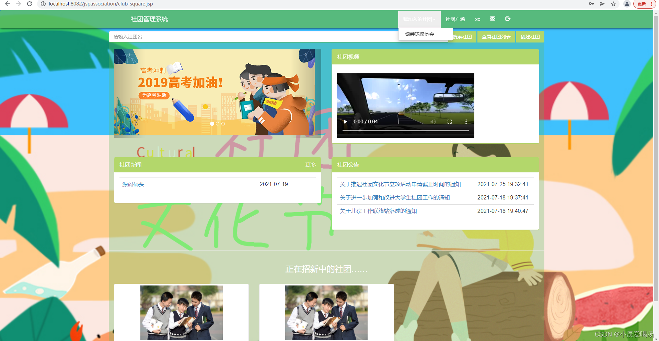Click the 社团公告 panel heading

(x=348, y=165)
